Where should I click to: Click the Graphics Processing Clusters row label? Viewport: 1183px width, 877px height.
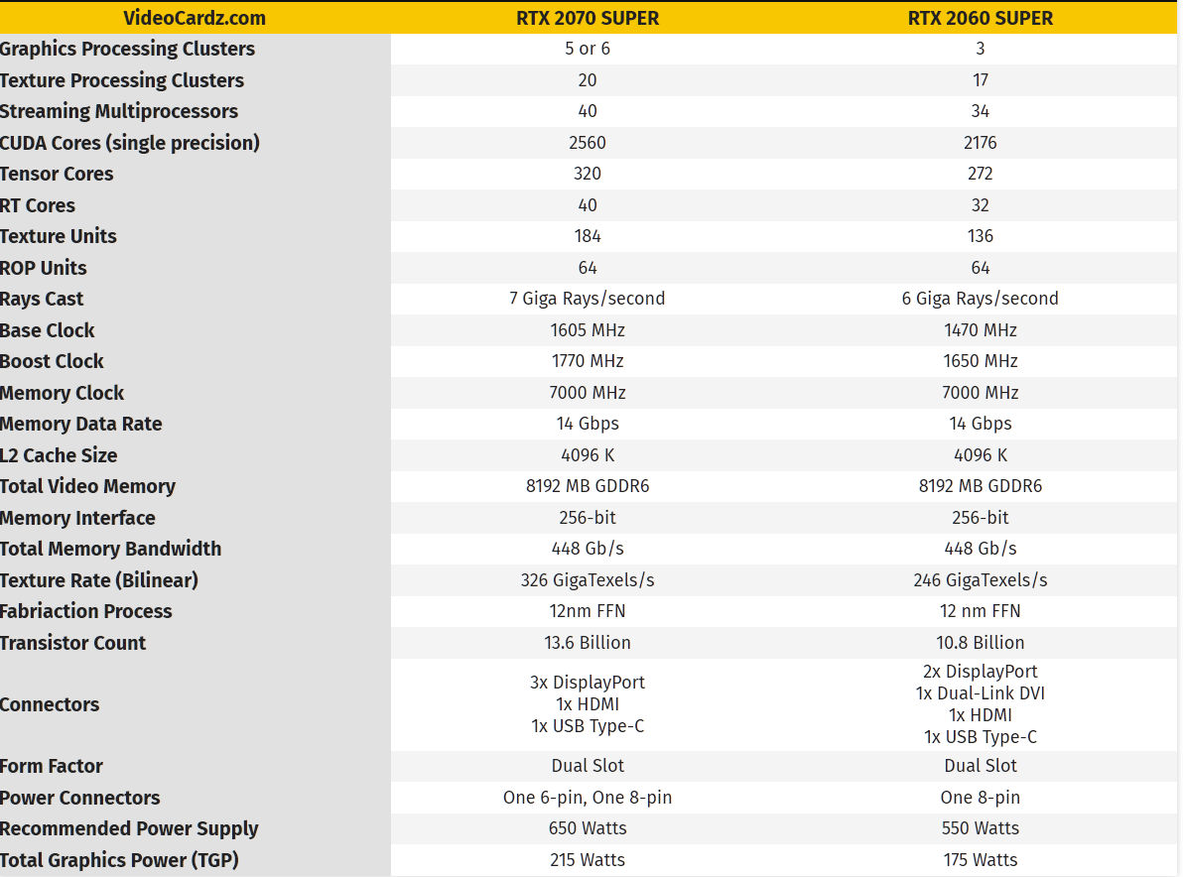tap(127, 49)
